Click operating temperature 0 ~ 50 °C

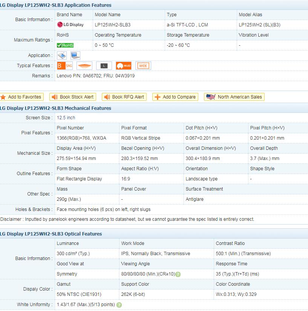(104, 45)
